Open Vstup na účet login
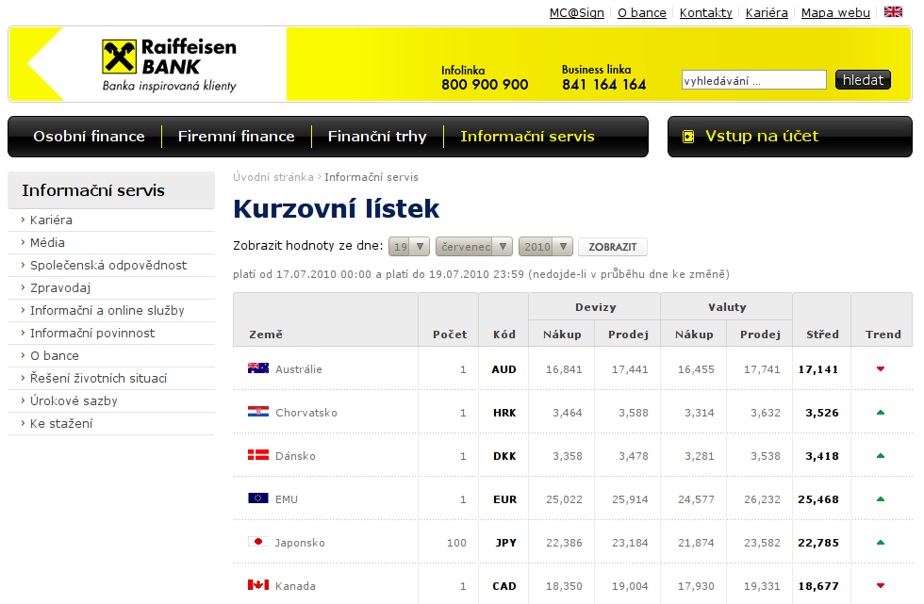The width and height of the screenshot is (924, 604). (762, 137)
